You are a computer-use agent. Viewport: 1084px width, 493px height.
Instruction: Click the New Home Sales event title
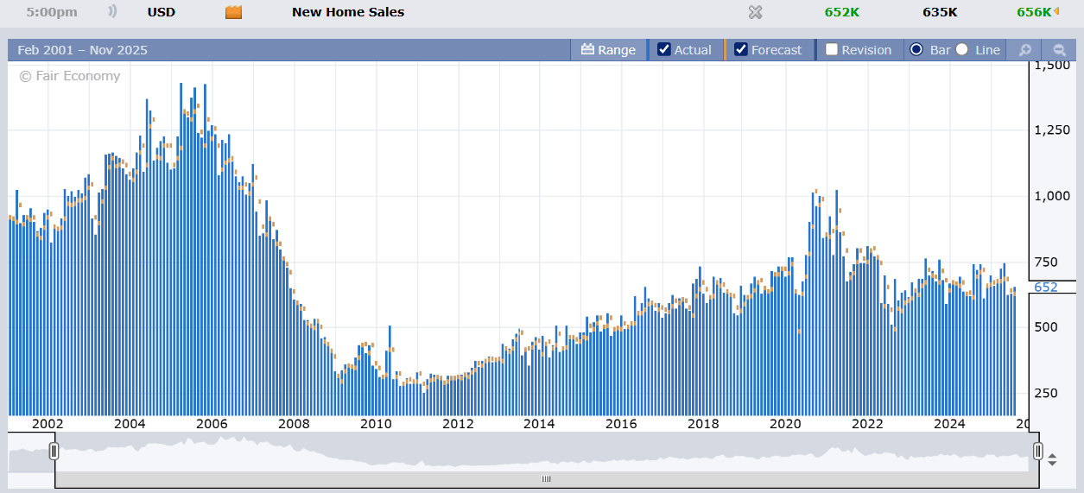347,12
